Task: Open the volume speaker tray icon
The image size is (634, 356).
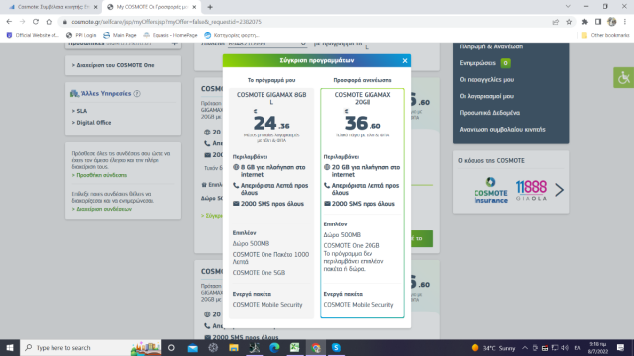Action: tap(565, 347)
